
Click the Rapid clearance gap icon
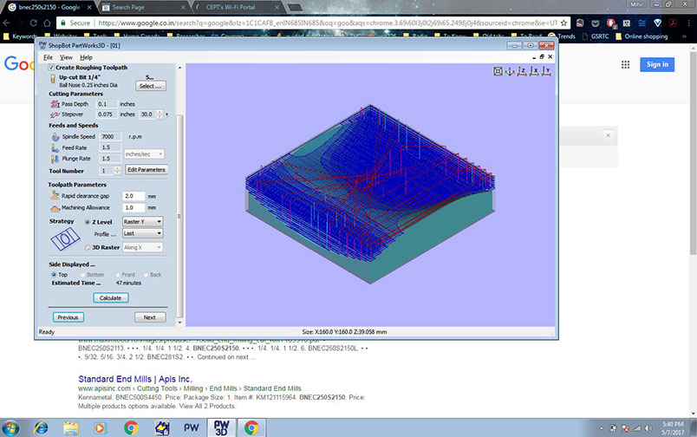[x=55, y=195]
